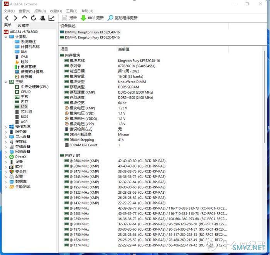Image resolution: width=270 pixels, height=255 pixels.
Task: Click the 驱动程序更新 driver update button
Action: 122,18
